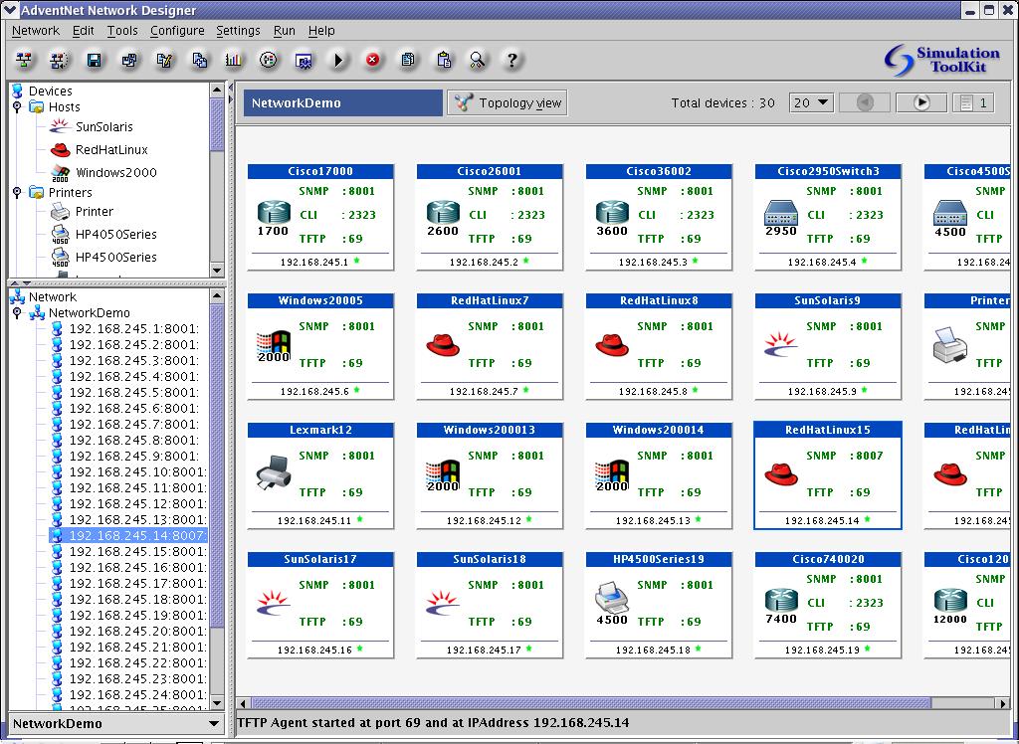Click the red hat icon beside RedHatLinux in tree
The image size is (1019, 744).
coord(61,150)
